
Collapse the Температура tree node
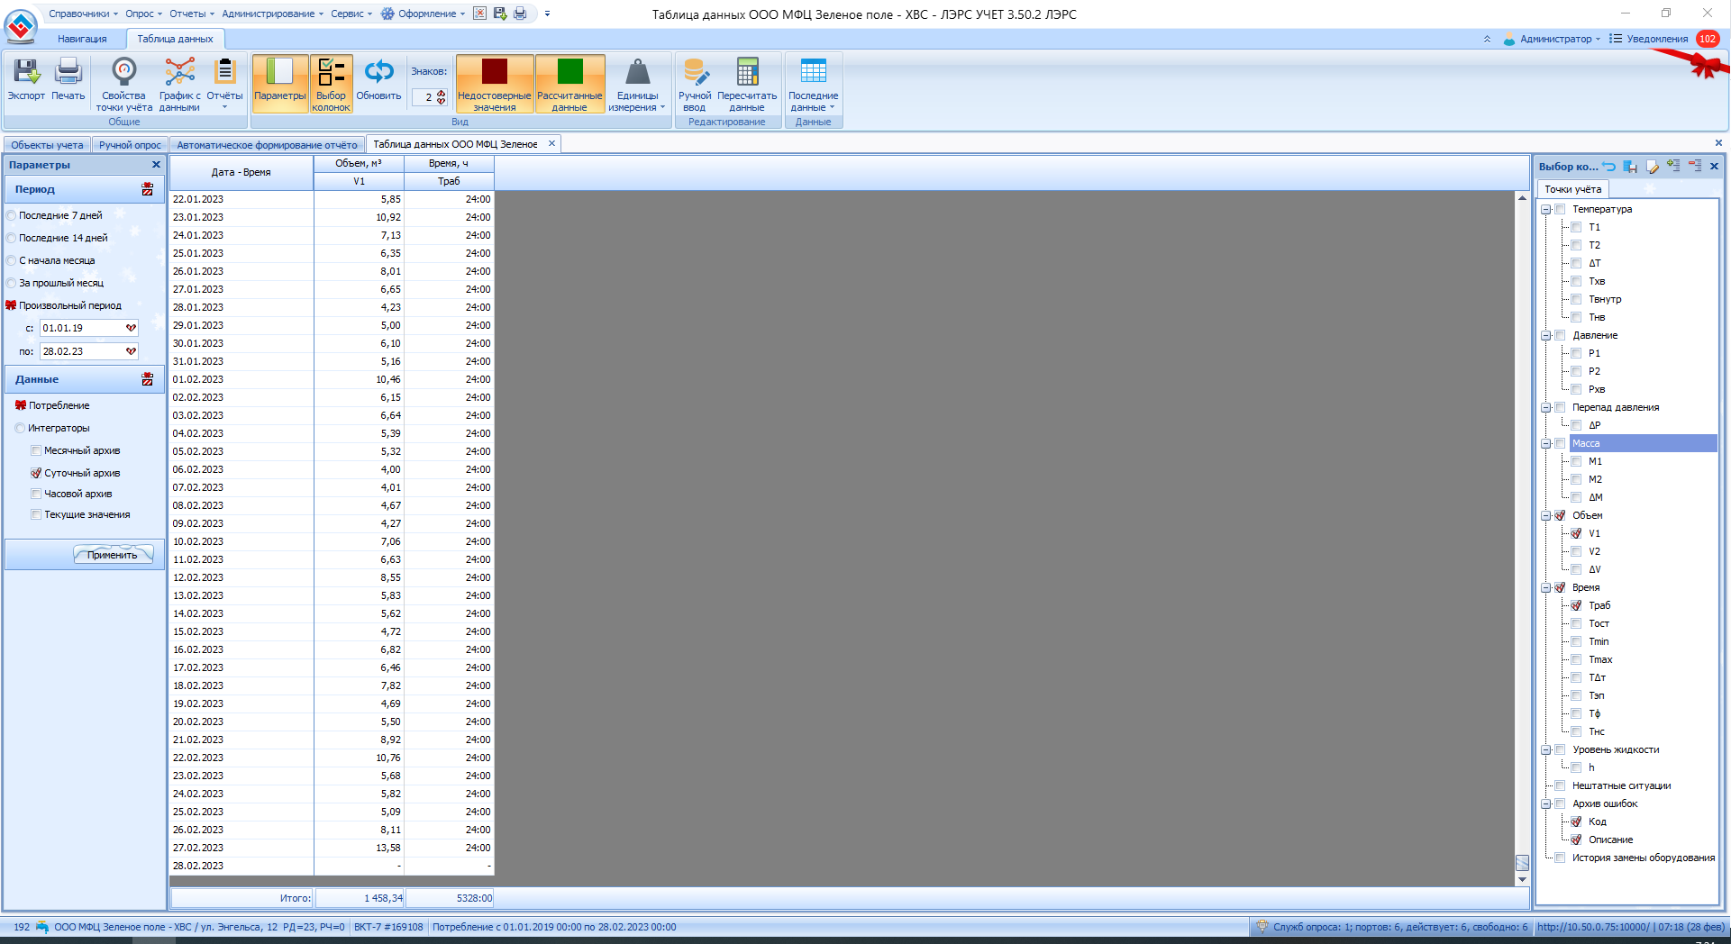pyautogui.click(x=1546, y=209)
